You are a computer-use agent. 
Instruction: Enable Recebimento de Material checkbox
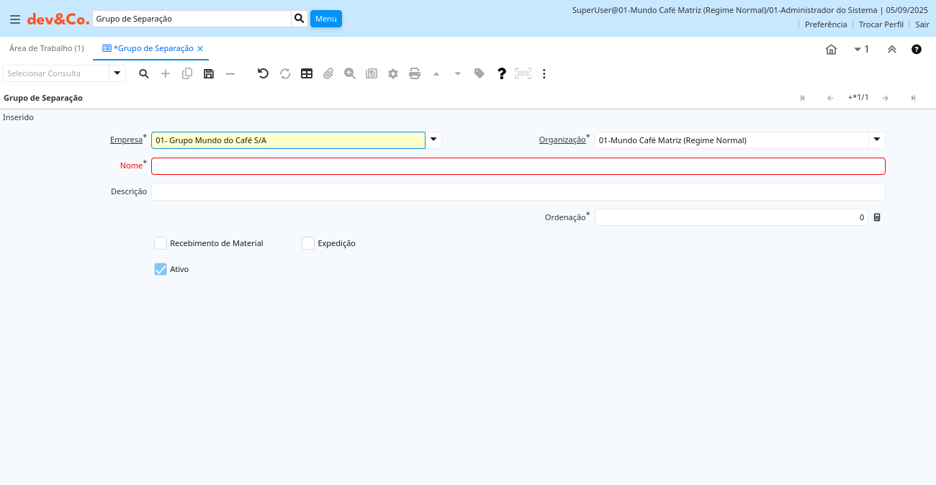[x=161, y=243]
